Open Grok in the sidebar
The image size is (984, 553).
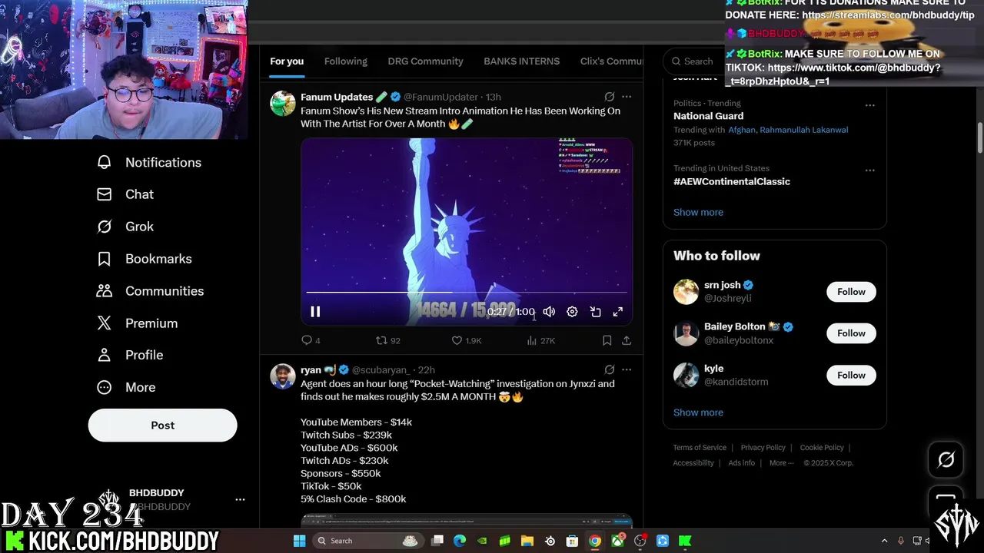click(125, 227)
